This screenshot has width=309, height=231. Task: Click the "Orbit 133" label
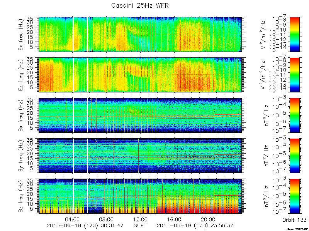[x=294, y=219]
